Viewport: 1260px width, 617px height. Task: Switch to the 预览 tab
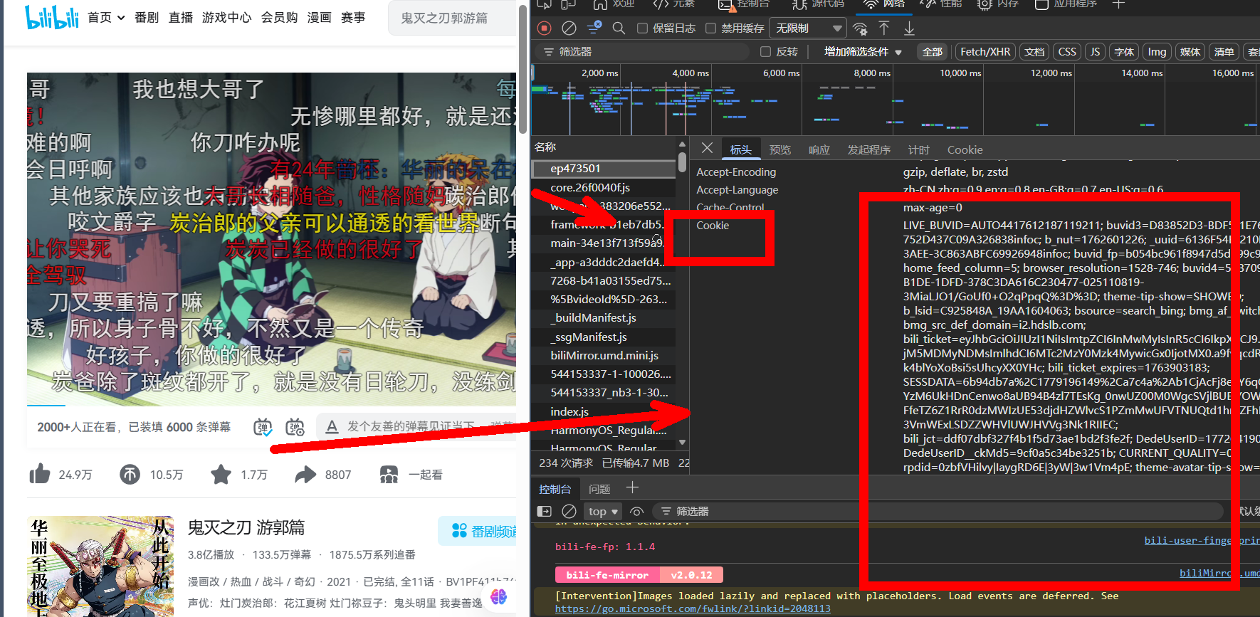click(x=779, y=149)
